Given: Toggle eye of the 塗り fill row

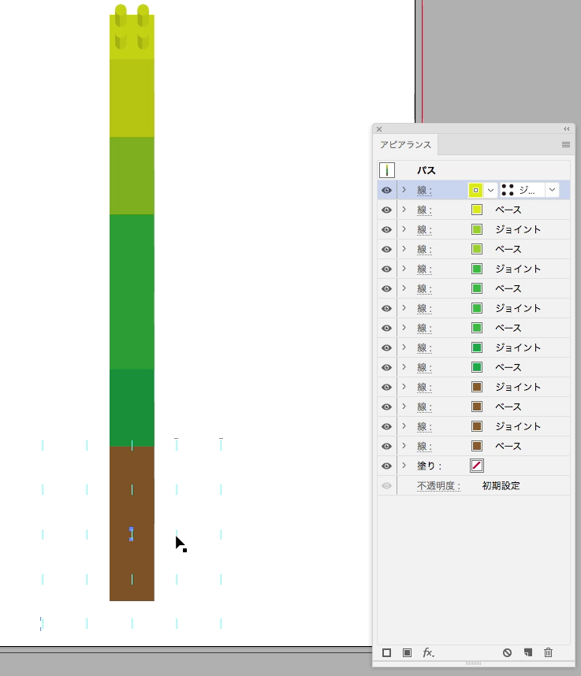Looking at the screenshot, I should (x=386, y=466).
